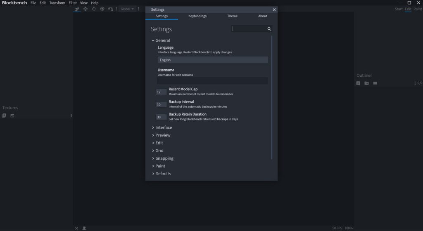Click the 100% zoom indicator in status bar
This screenshot has height=231, width=423.
pos(349,228)
